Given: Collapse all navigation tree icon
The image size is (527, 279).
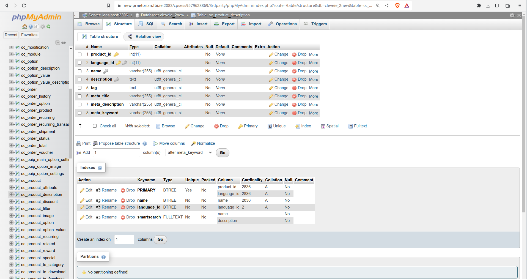Looking at the screenshot, I should 58,43.
